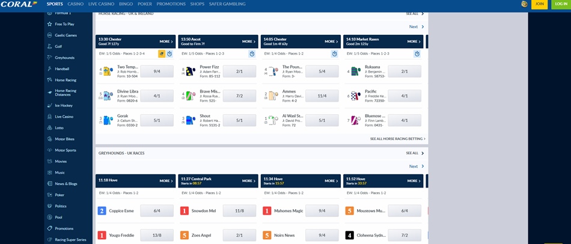Select Two Temp... odds 9/4

(157, 72)
